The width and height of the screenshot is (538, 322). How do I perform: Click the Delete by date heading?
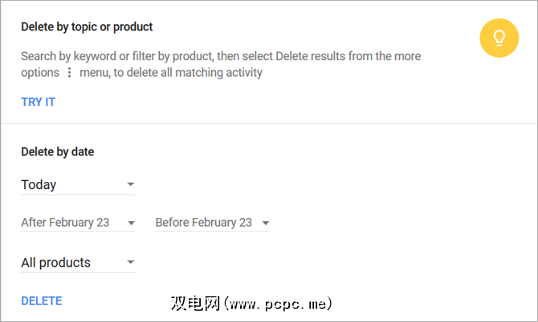(x=57, y=151)
